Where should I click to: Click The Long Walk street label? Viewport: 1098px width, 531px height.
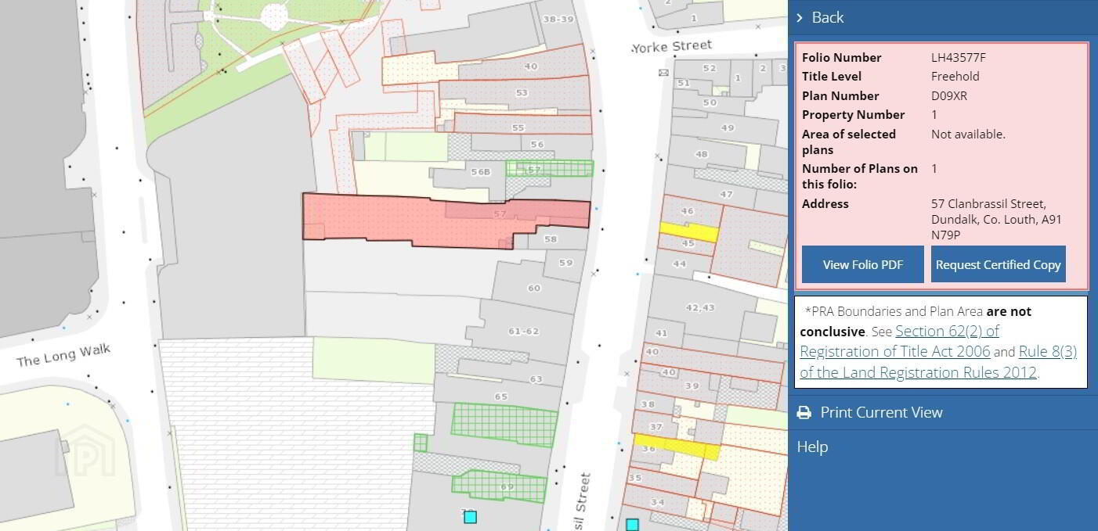(63, 356)
